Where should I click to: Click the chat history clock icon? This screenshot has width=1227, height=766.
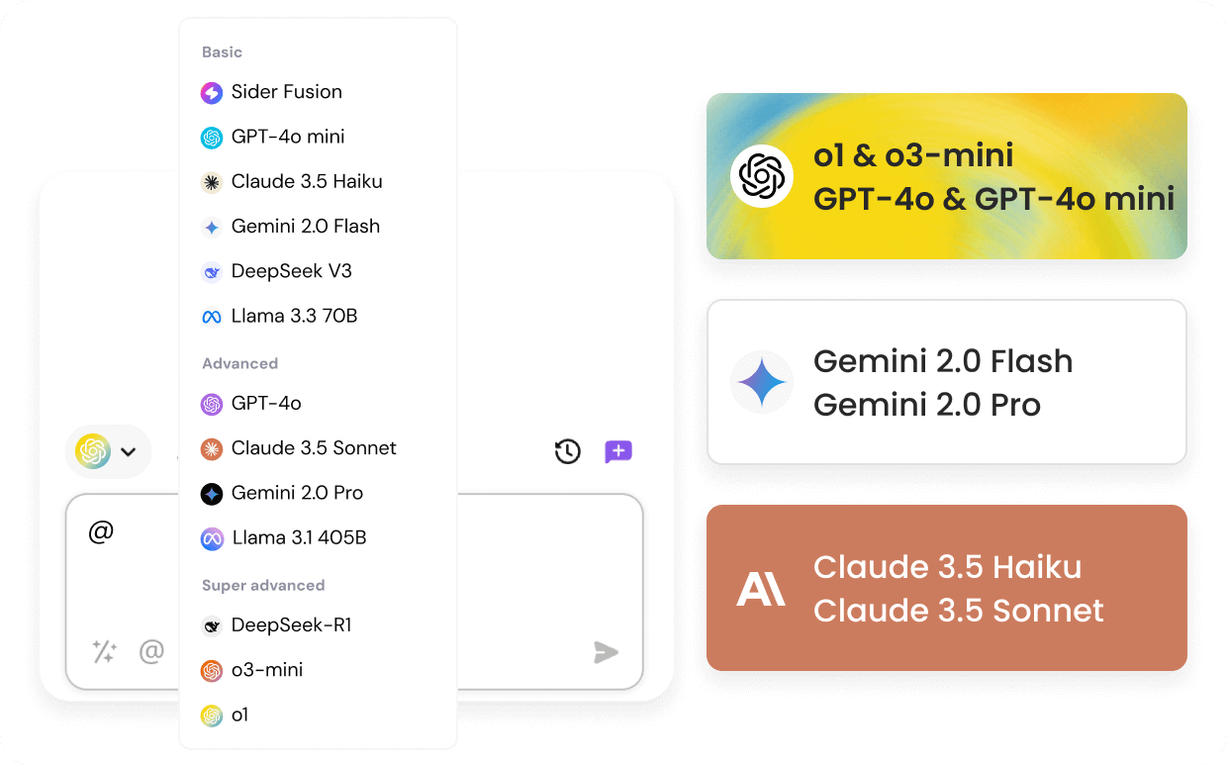tap(567, 452)
